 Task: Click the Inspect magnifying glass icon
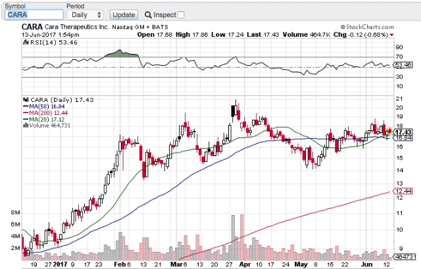pyautogui.click(x=148, y=14)
